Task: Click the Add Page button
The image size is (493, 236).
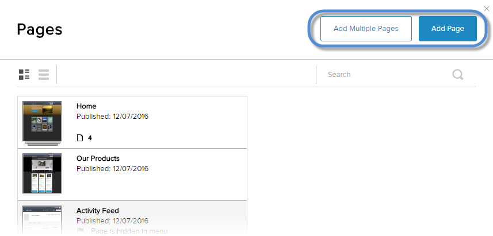Action: (x=448, y=29)
